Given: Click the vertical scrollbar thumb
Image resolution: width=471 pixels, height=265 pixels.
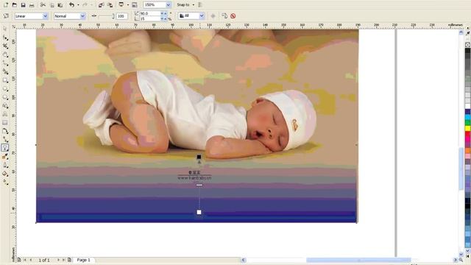Looking at the screenshot, I should click(461, 169).
